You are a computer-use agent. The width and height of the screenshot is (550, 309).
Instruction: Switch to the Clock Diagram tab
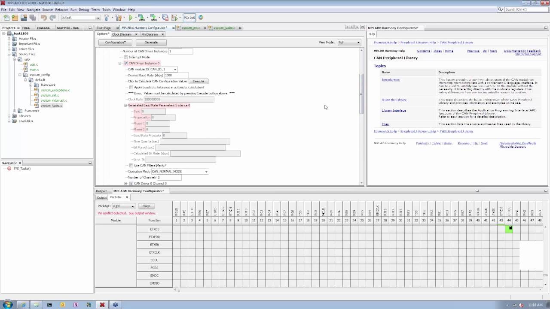click(122, 34)
